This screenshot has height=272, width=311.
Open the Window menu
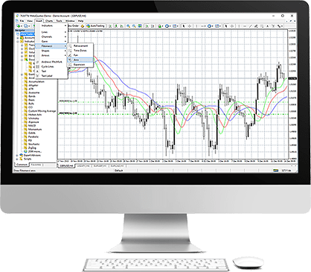tap(70, 21)
